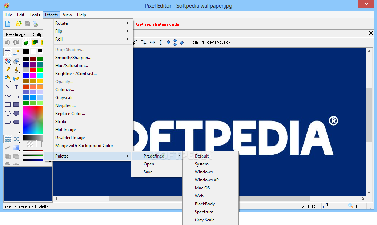Click the Redo arrow icon

[16, 42]
